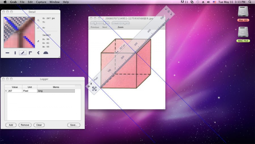Select the vertical ruler tool
The height and width of the screenshot is (144, 255).
click(x=15, y=53)
